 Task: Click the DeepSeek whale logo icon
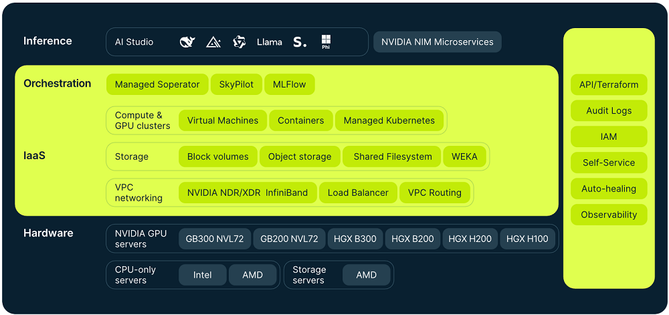pyautogui.click(x=187, y=42)
